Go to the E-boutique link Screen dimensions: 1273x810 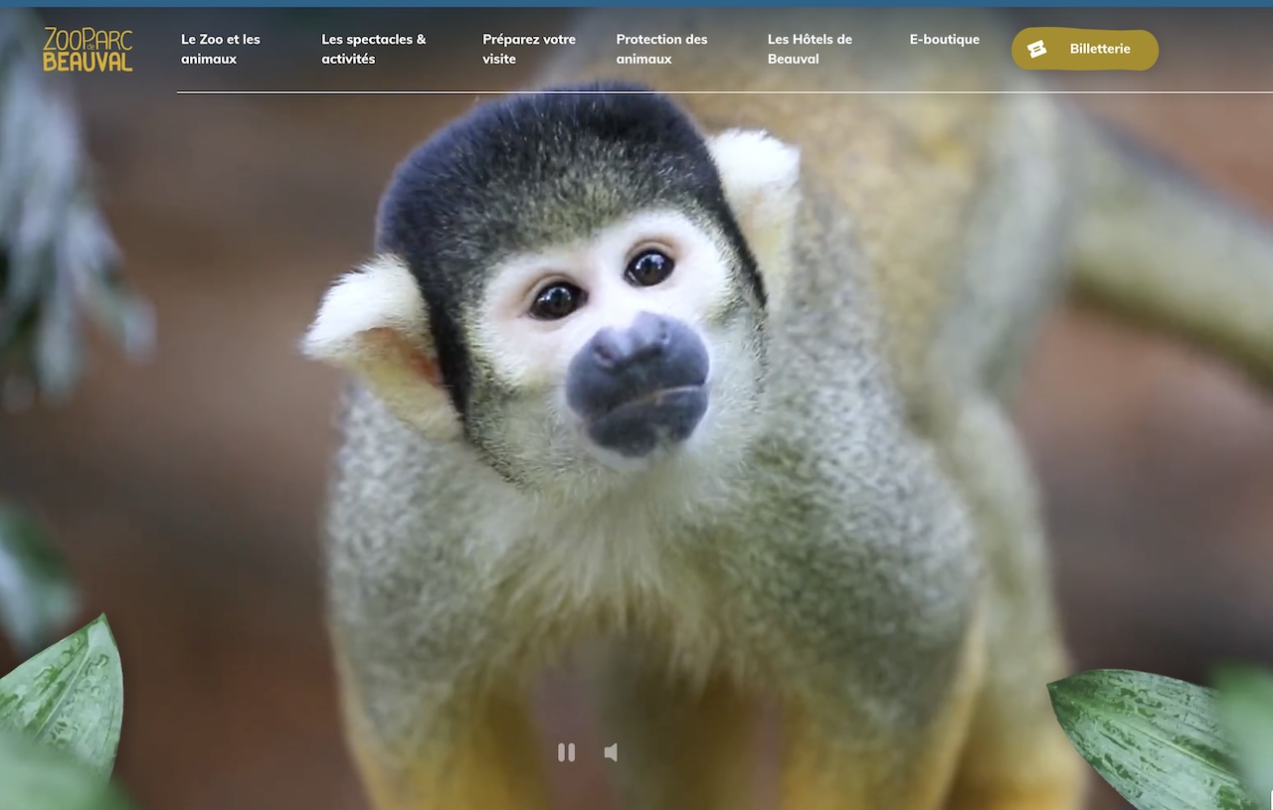point(945,40)
